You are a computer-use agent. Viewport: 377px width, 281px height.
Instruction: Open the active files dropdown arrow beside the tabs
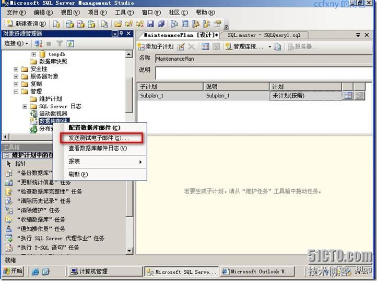tap(358, 35)
